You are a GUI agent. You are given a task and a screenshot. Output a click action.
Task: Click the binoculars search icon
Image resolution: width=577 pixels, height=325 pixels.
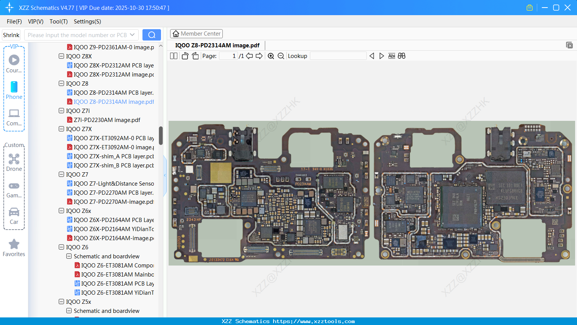tap(402, 56)
